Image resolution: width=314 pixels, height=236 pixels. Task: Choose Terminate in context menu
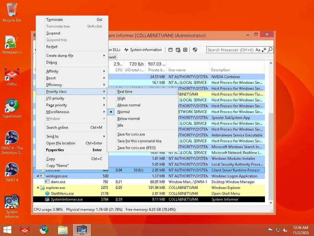(72, 20)
